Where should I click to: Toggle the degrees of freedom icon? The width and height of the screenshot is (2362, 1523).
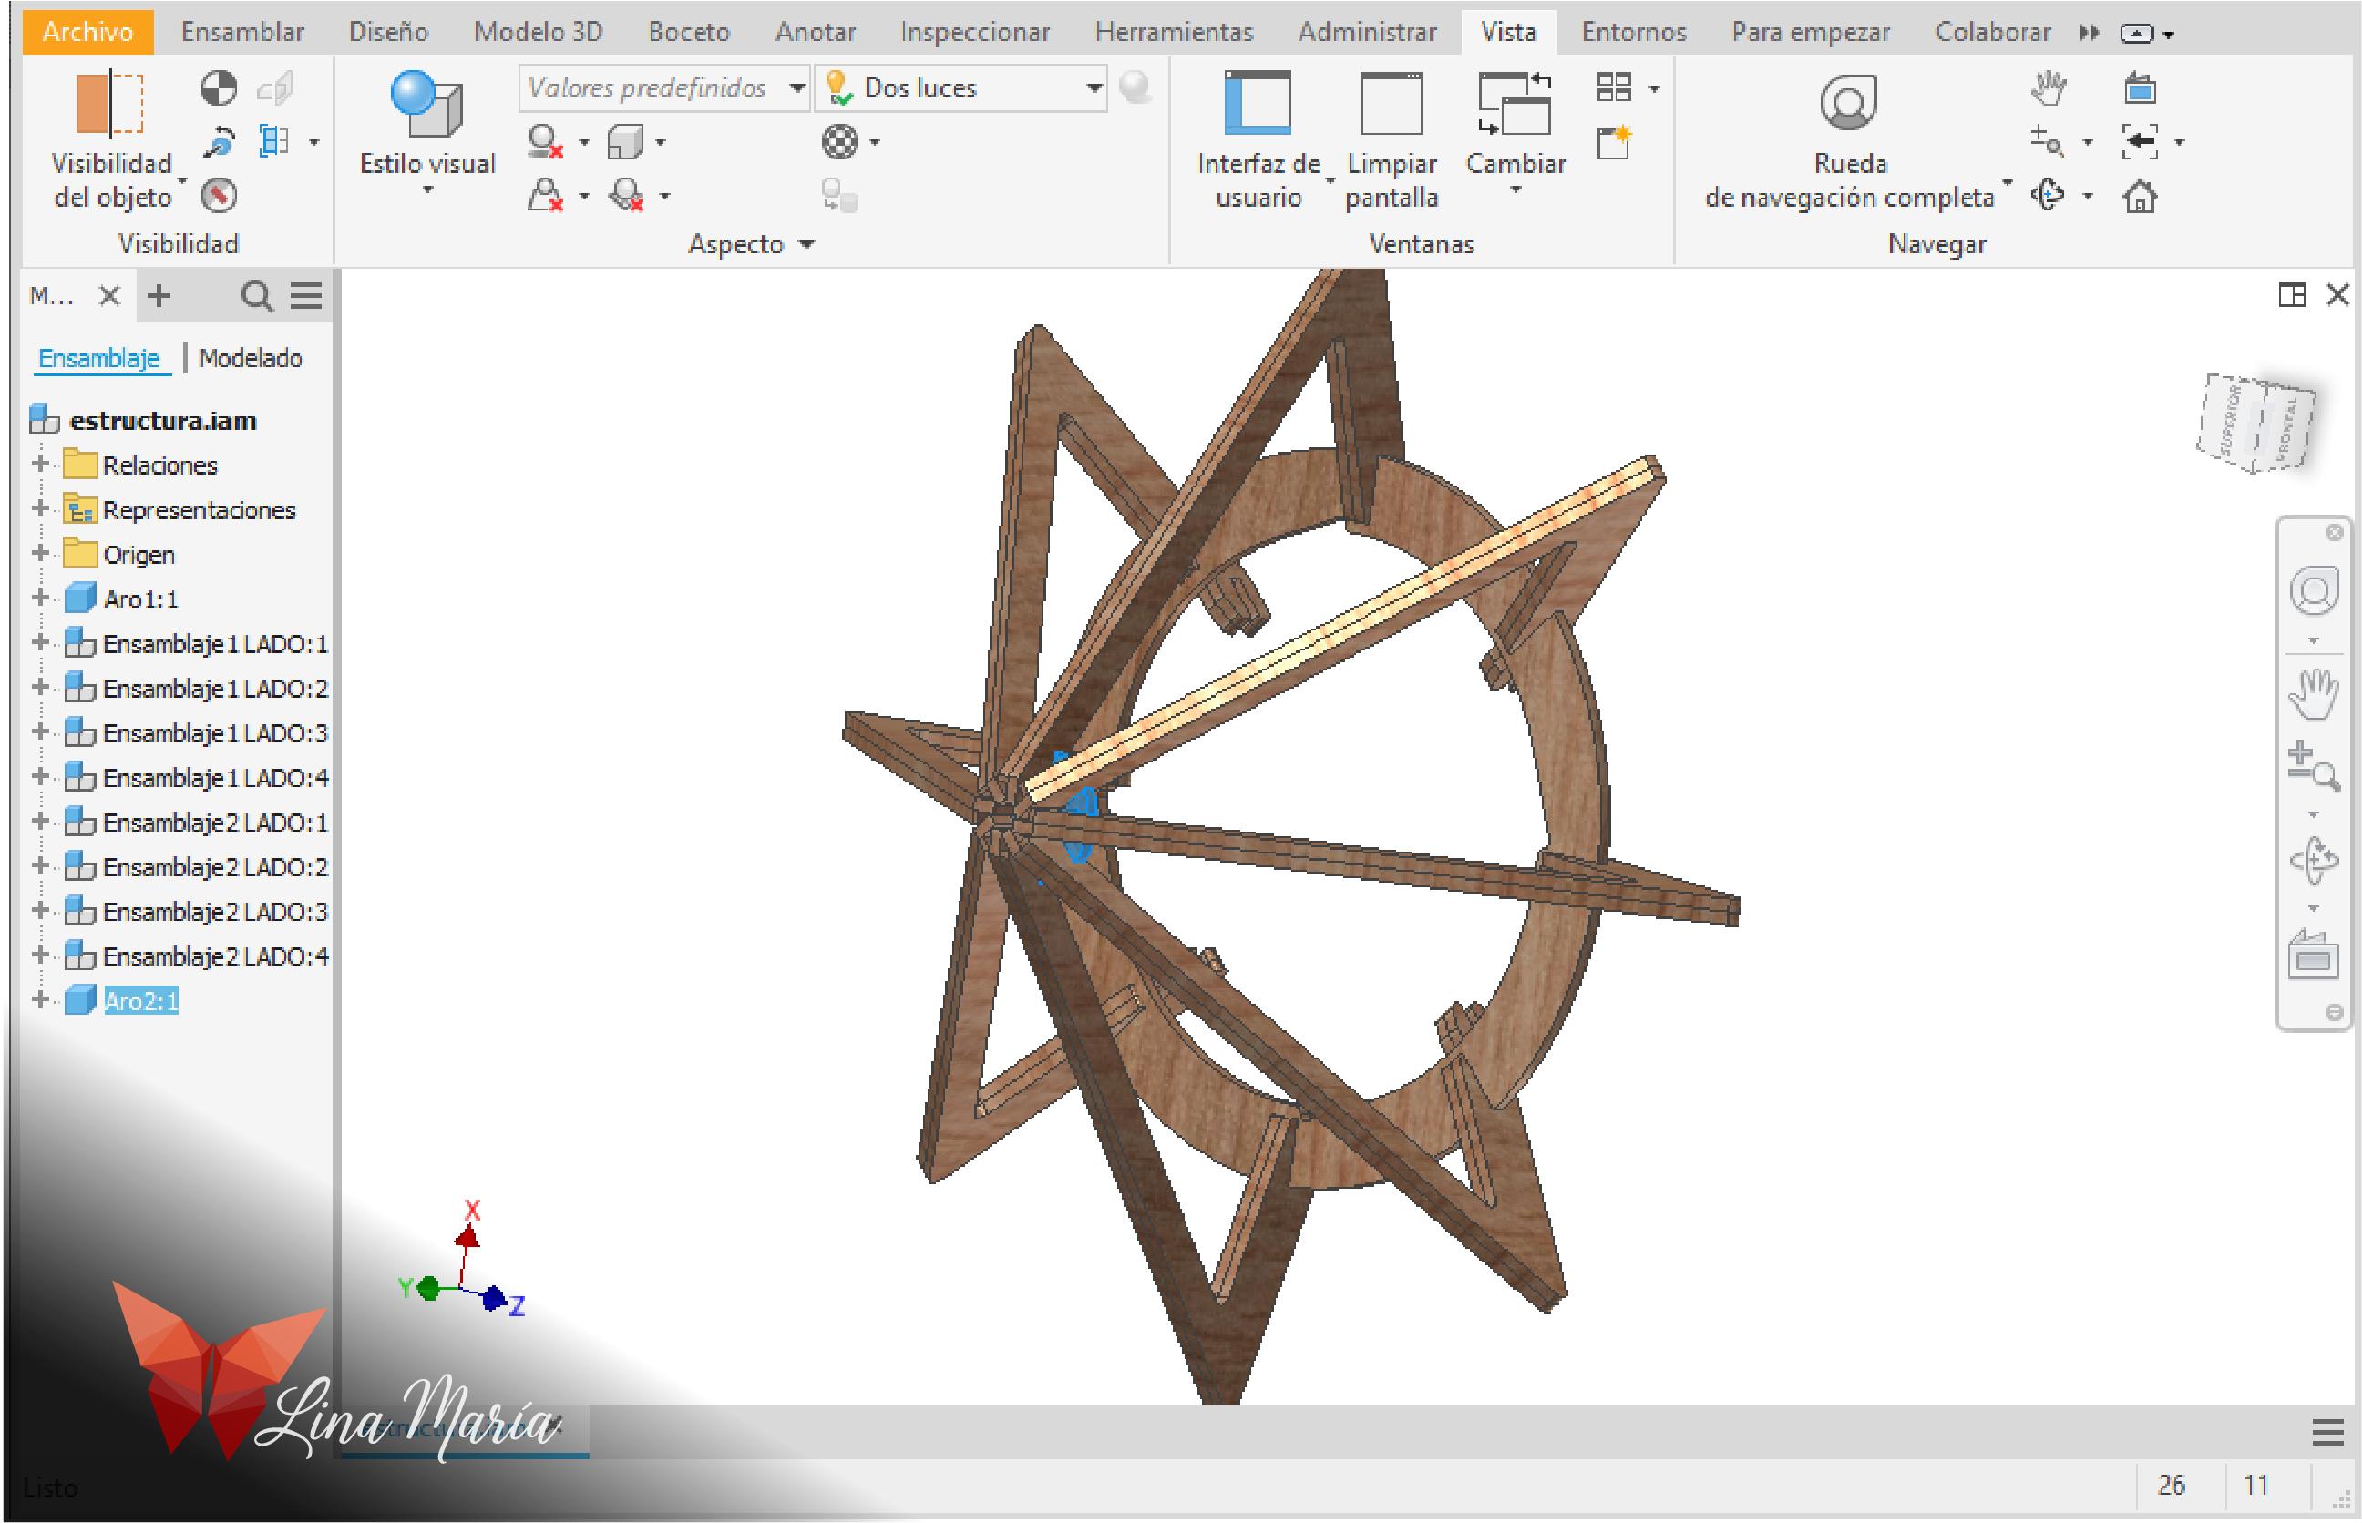click(x=219, y=141)
